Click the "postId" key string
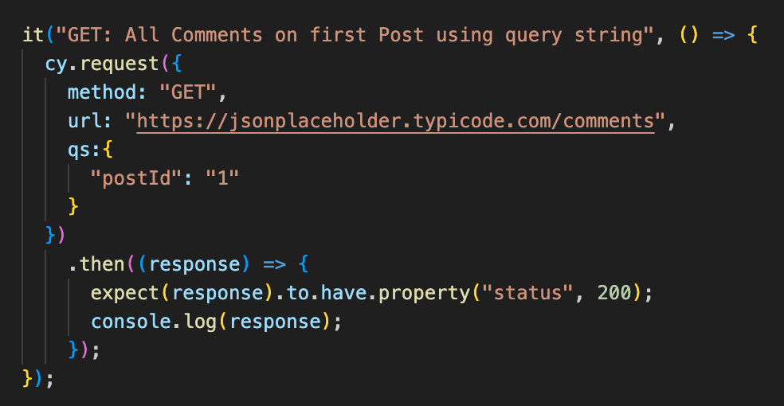Screen dimensions: 784x406 [136, 178]
